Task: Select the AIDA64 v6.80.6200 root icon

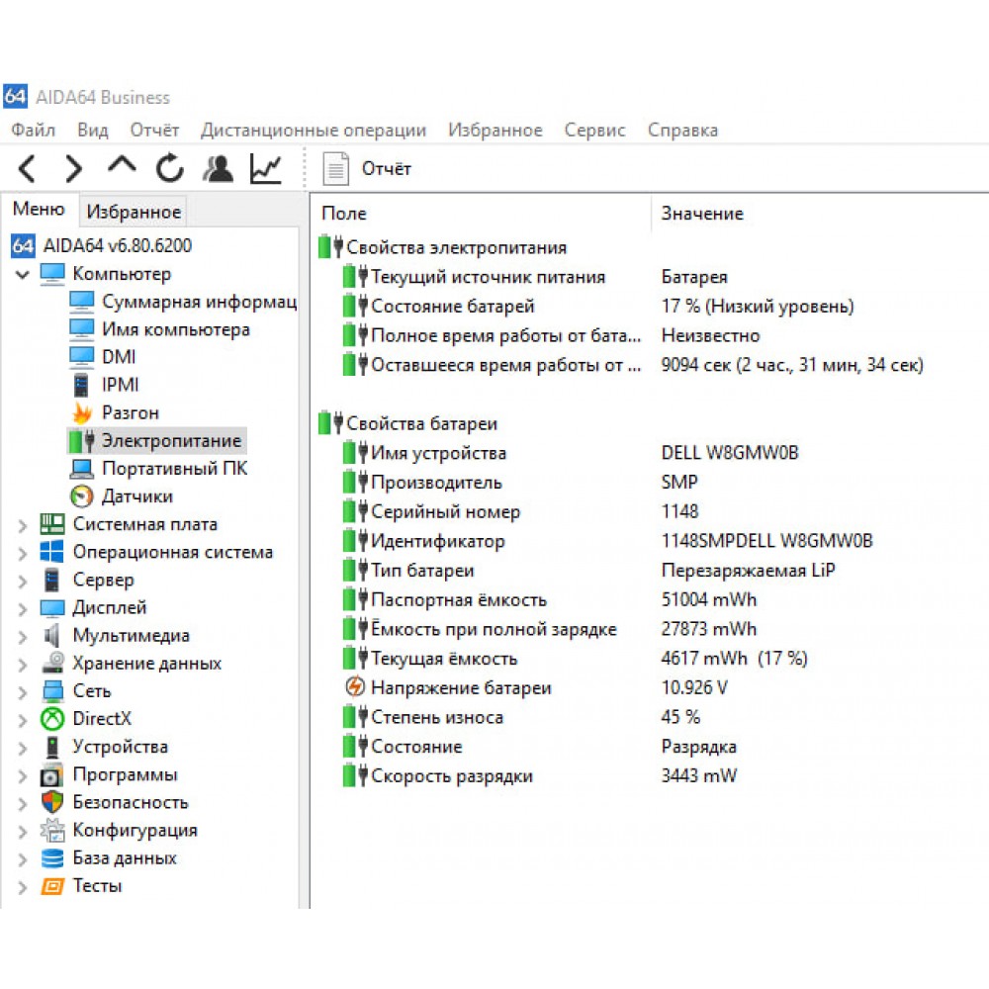Action: click(x=23, y=245)
